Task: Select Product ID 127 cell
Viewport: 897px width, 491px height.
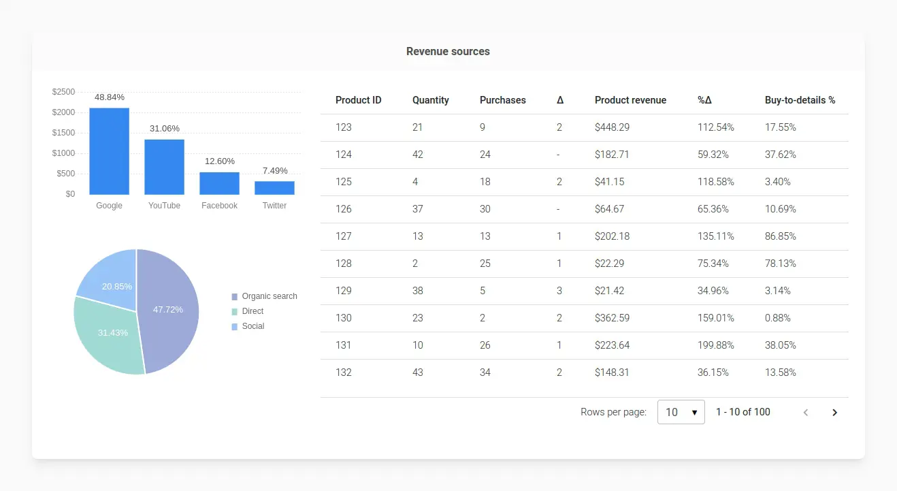Action: (x=344, y=236)
